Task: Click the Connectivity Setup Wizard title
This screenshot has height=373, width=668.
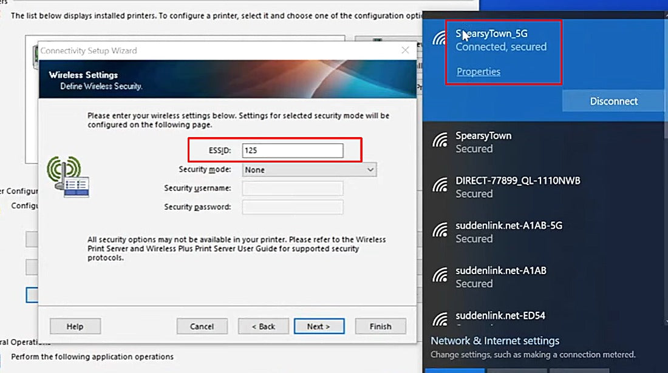Action: (89, 50)
